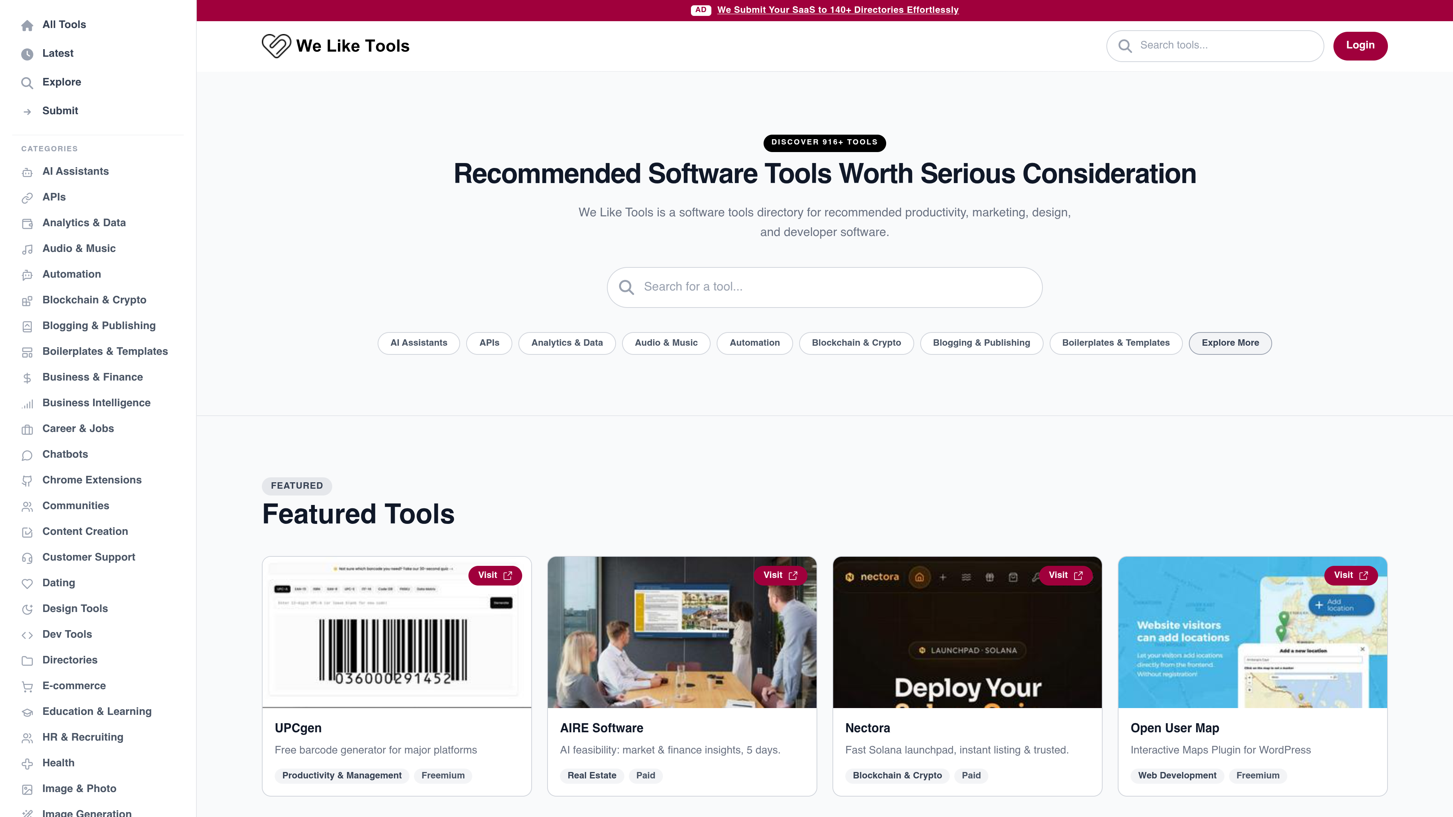Click the Latest clock icon in sidebar
Viewport: 1453px width, 817px height.
pyautogui.click(x=27, y=54)
